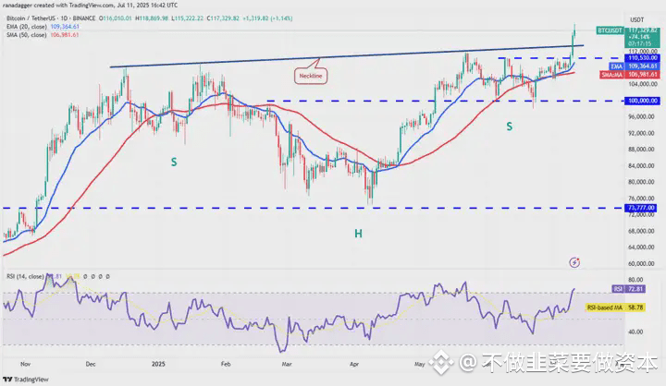
Task: Click the 96,000.00 price axis value
Action: [641, 116]
